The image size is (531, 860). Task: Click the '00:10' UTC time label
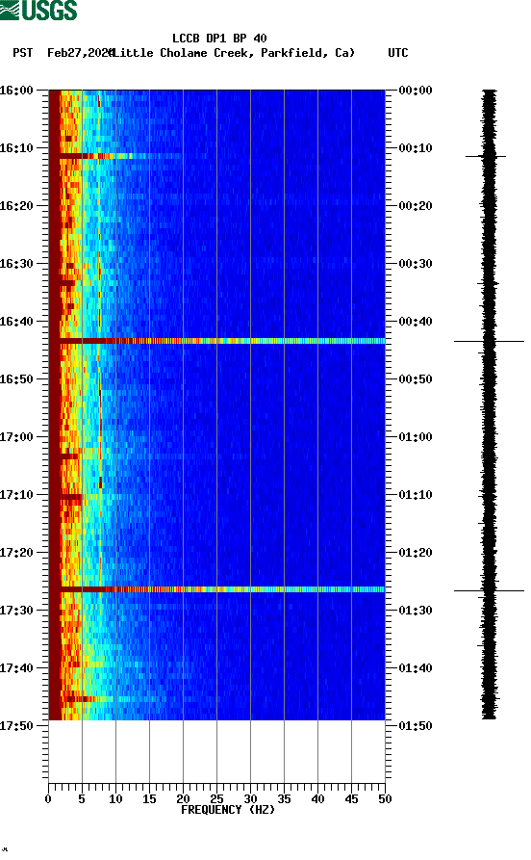[x=416, y=148]
